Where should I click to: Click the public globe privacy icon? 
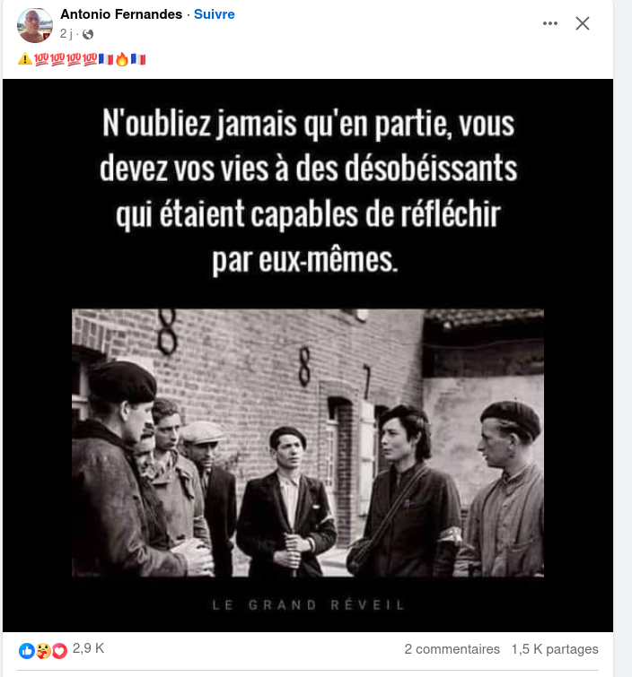coord(88,34)
